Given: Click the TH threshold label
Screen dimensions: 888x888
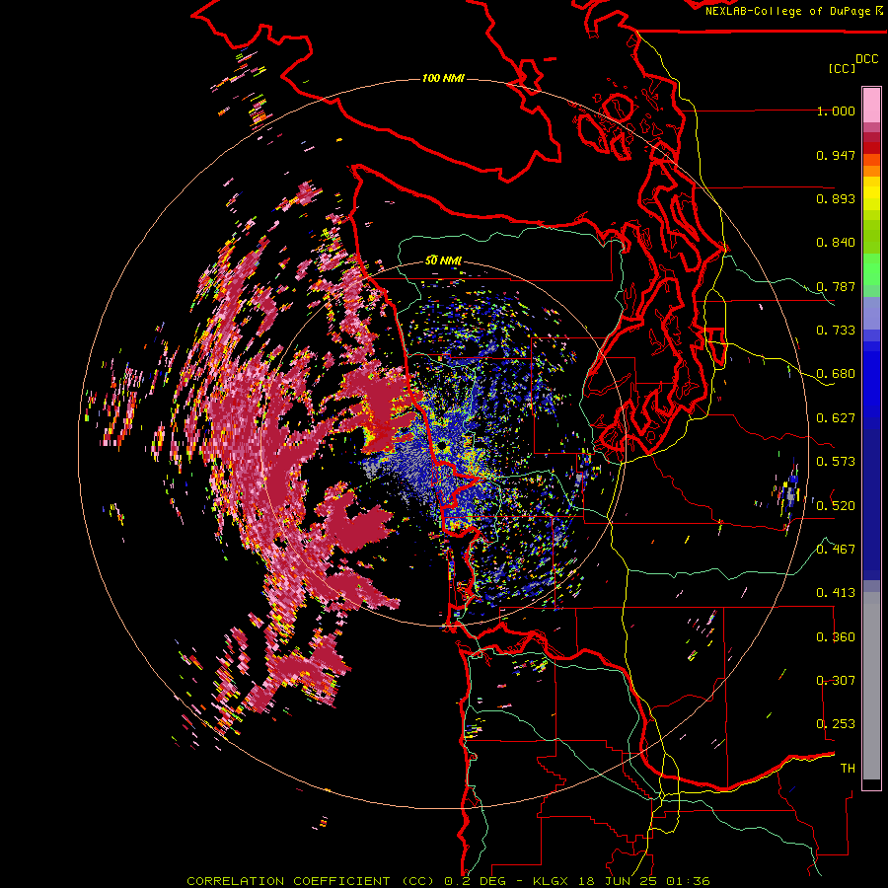Looking at the screenshot, I should point(848,769).
